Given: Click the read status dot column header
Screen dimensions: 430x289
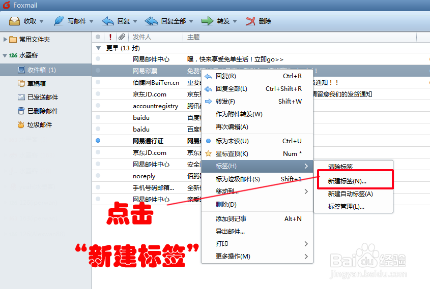Looking at the screenshot, I should coord(98,37).
